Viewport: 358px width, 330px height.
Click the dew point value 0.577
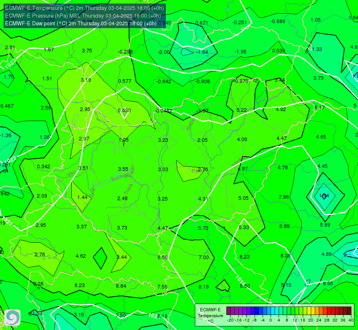(125, 81)
